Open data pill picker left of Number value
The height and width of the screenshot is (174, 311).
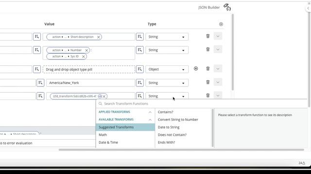[x=37, y=50]
